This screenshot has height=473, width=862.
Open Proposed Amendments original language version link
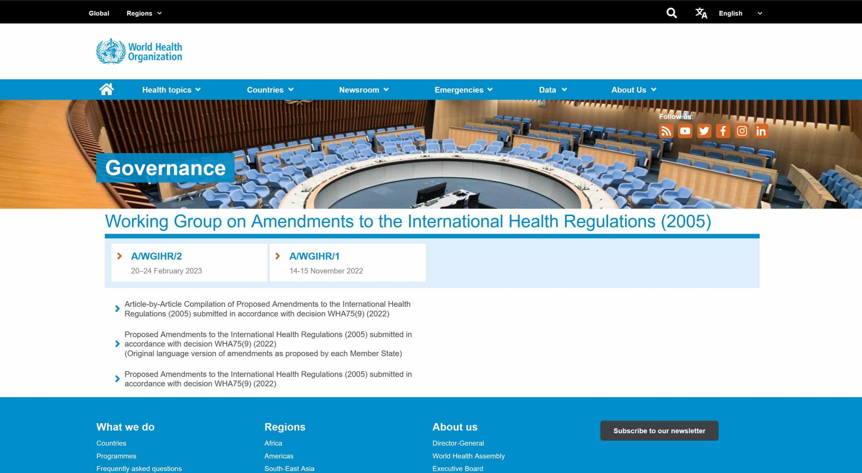click(x=268, y=344)
